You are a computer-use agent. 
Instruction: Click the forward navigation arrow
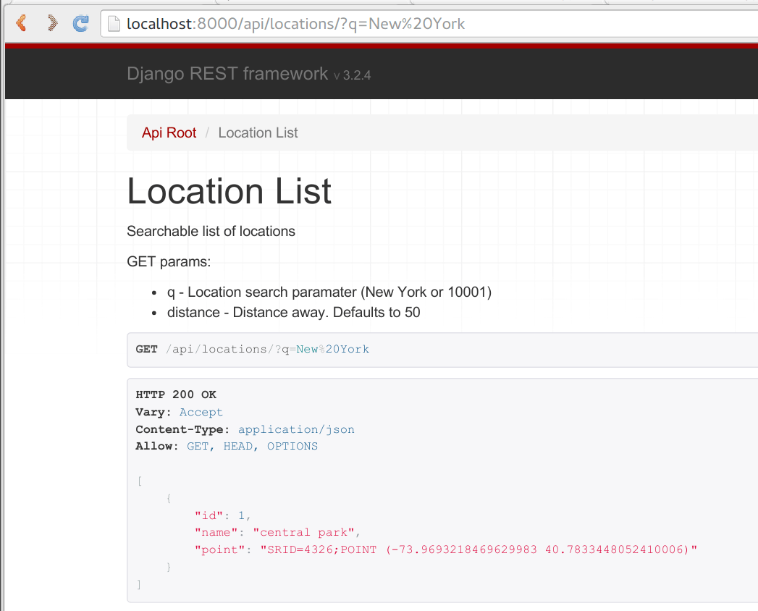tap(51, 22)
